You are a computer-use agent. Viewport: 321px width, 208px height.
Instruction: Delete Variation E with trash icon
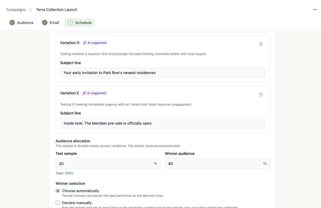(261, 95)
